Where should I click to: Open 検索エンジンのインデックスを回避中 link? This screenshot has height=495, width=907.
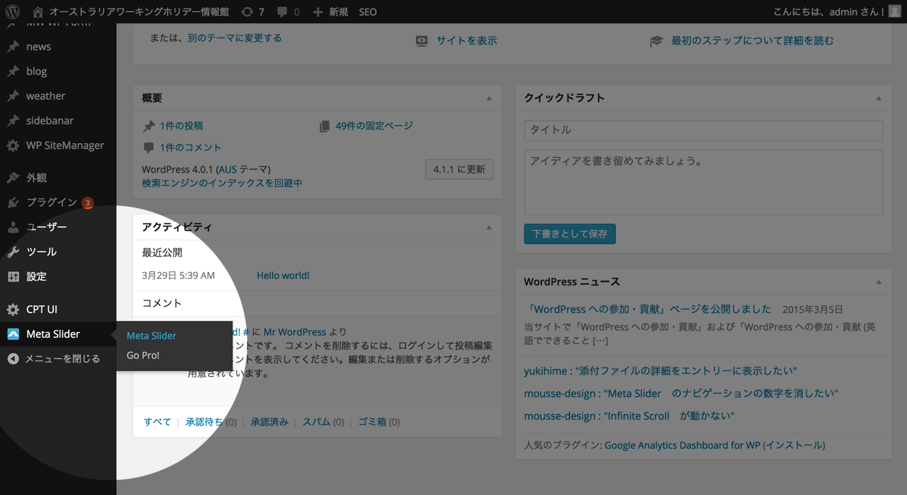coord(222,183)
